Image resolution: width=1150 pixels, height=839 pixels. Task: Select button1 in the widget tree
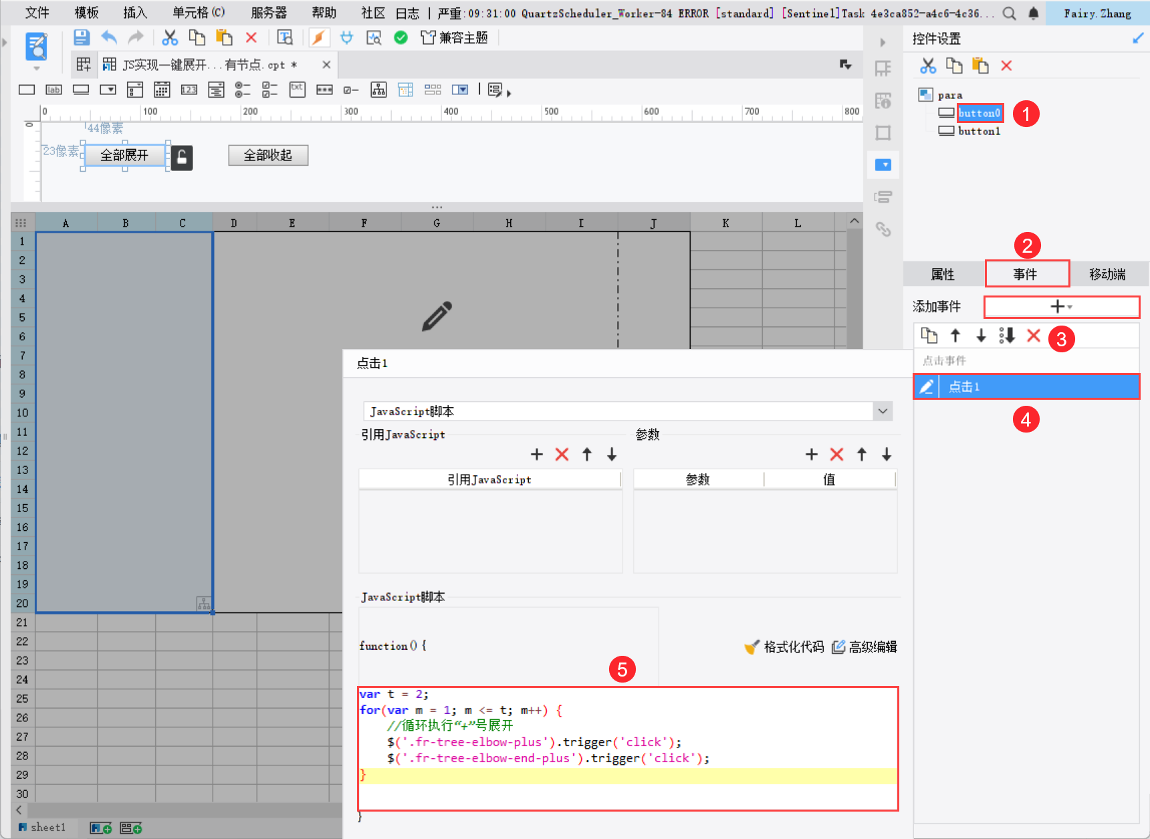[979, 131]
